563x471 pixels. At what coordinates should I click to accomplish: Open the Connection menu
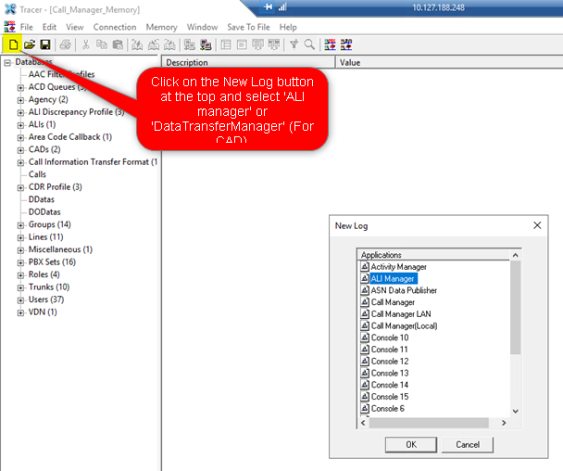click(115, 27)
